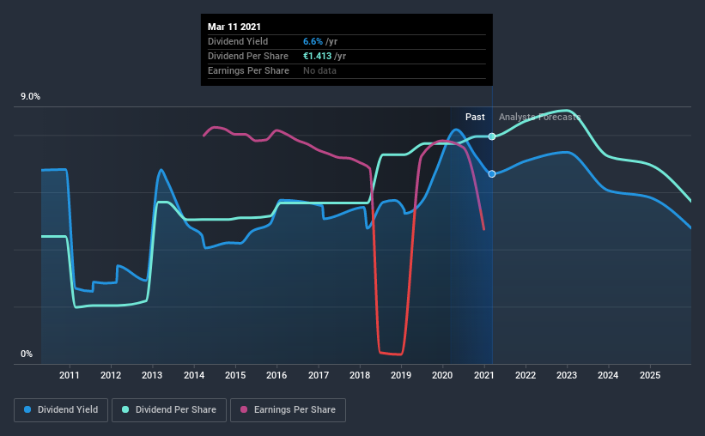Click the tooltip Dividend Yield row label

pos(238,41)
